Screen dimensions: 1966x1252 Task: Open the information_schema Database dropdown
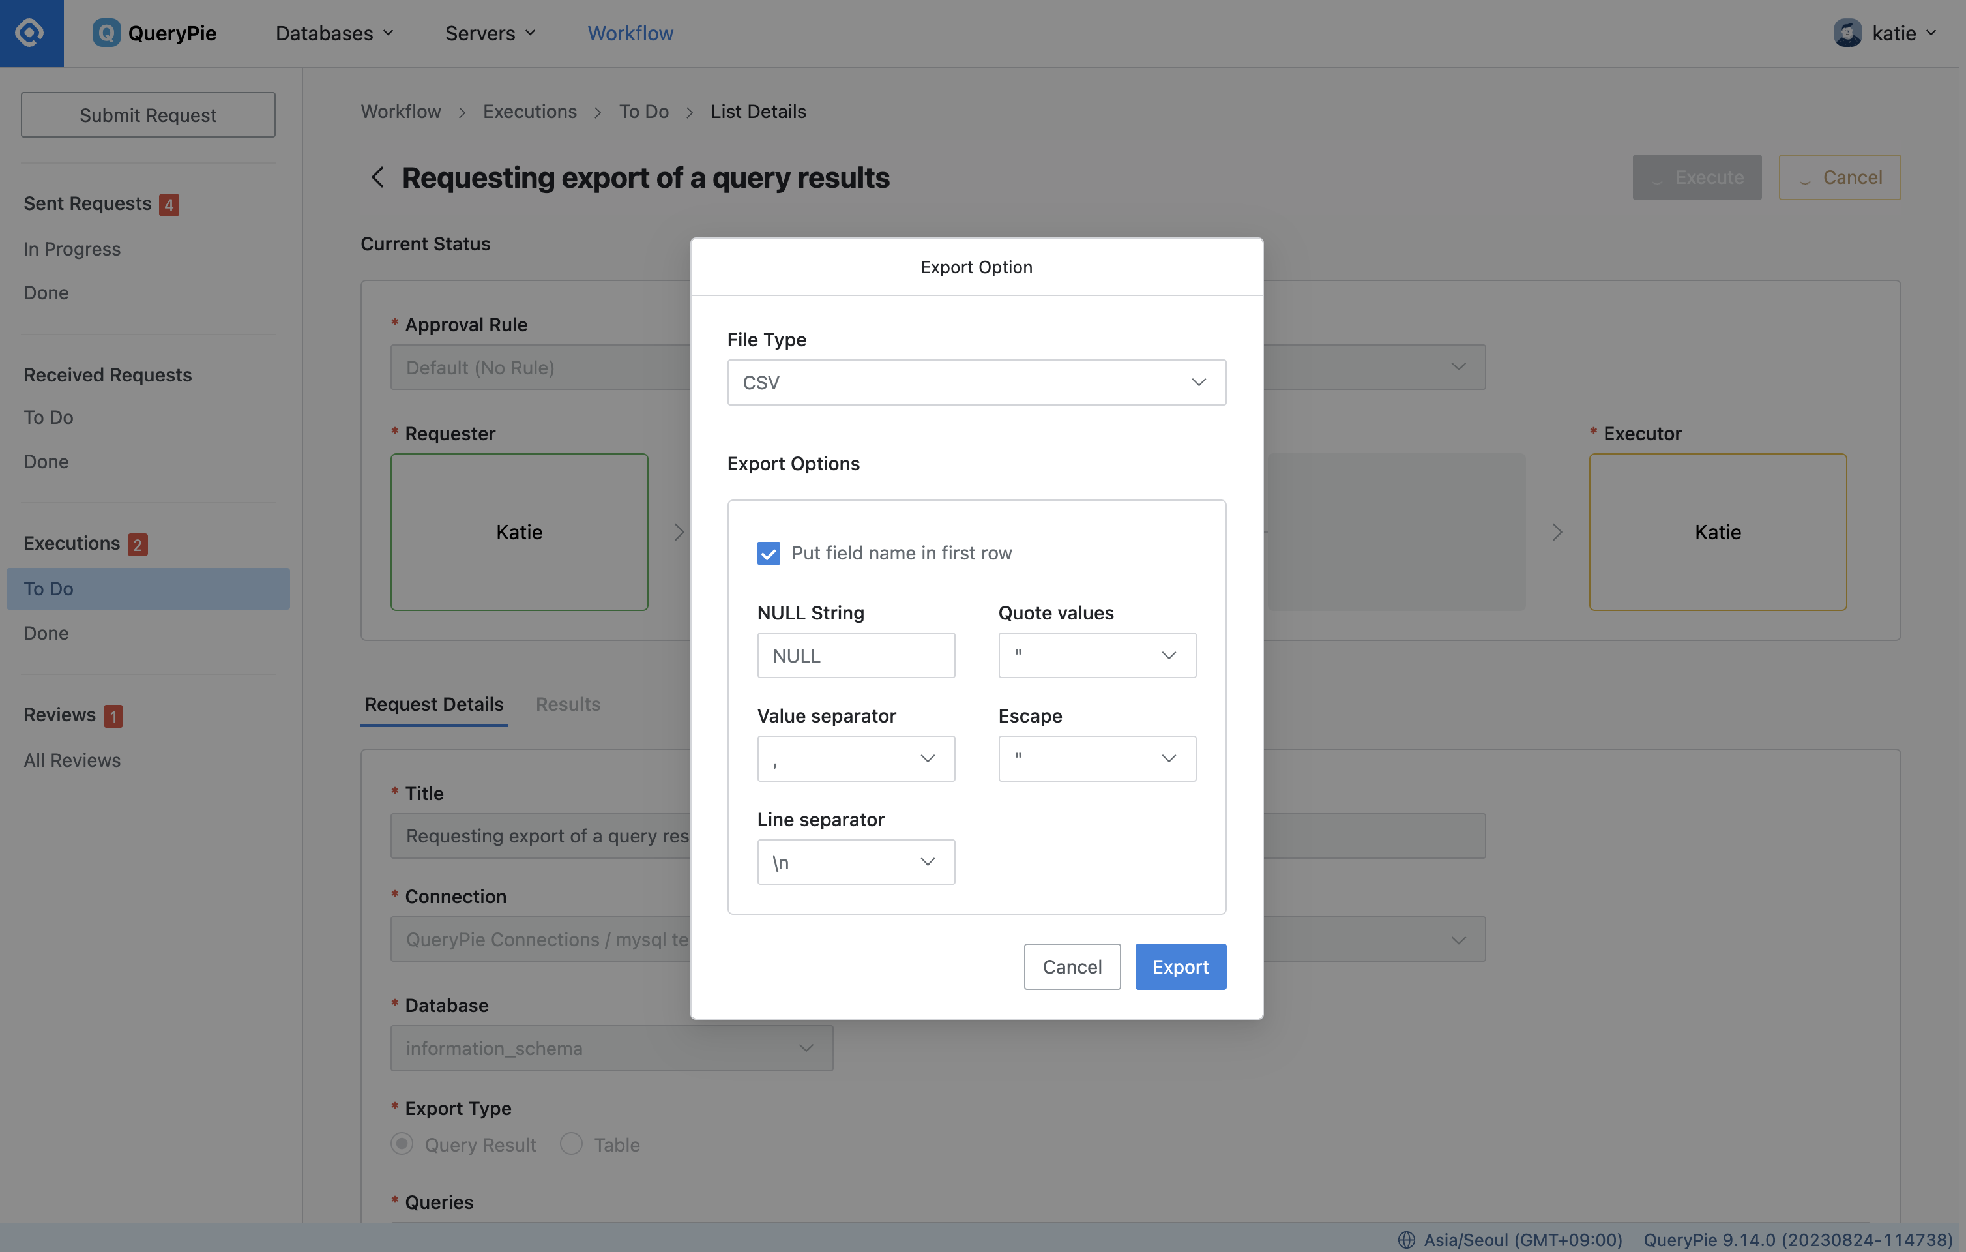point(611,1048)
